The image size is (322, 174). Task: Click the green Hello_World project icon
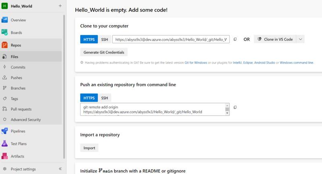click(4, 6)
